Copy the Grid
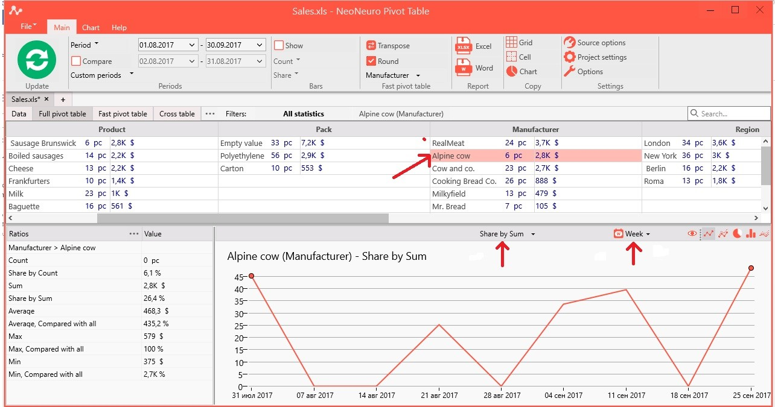 (x=519, y=42)
